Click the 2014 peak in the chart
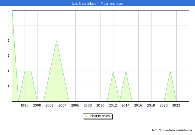The image size is (195, 135). [x=126, y=71]
